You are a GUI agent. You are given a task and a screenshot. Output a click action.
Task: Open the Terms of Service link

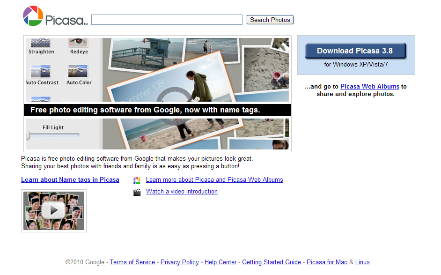click(x=132, y=262)
